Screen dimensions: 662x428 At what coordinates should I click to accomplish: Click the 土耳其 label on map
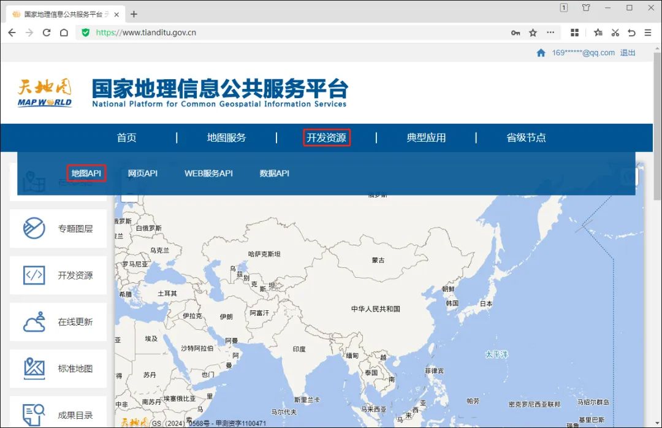point(167,293)
